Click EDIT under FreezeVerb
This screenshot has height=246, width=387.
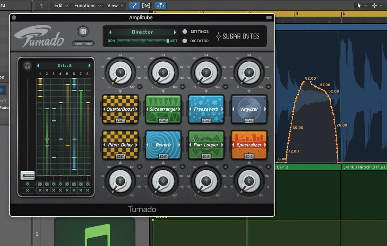(x=206, y=121)
